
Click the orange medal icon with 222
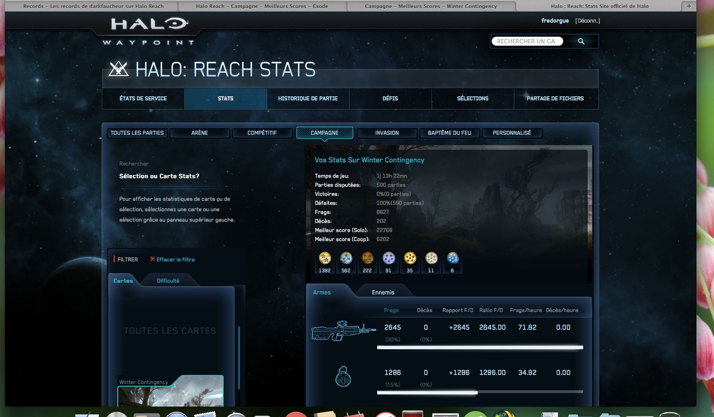pos(367,258)
